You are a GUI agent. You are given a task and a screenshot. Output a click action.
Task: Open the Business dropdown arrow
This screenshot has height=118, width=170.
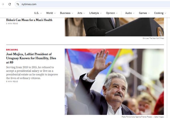coord(72,13)
